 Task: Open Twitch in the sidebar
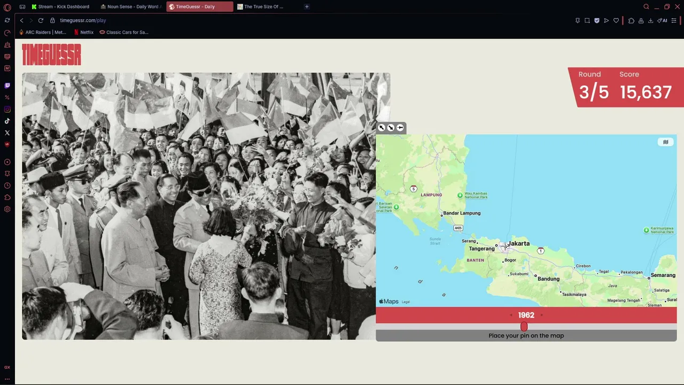pyautogui.click(x=7, y=86)
